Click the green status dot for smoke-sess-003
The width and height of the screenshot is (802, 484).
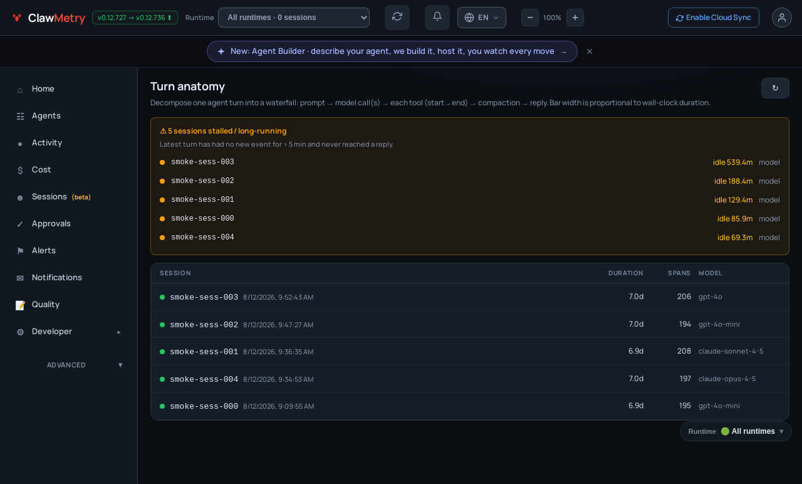tap(162, 297)
